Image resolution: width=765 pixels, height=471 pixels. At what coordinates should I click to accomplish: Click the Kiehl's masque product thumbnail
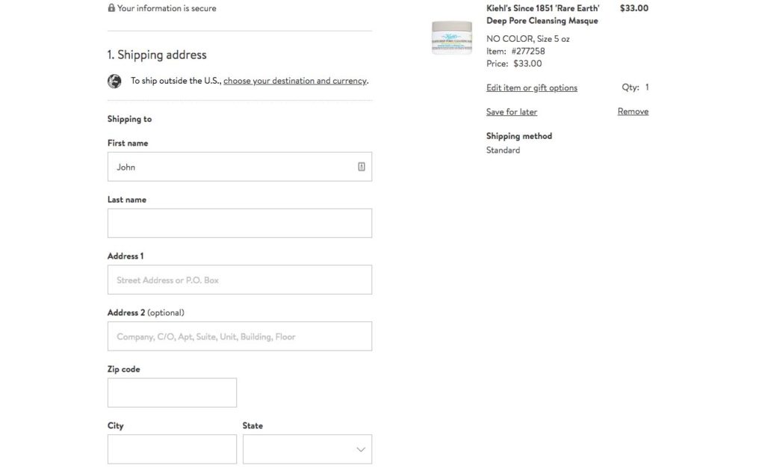coord(452,37)
